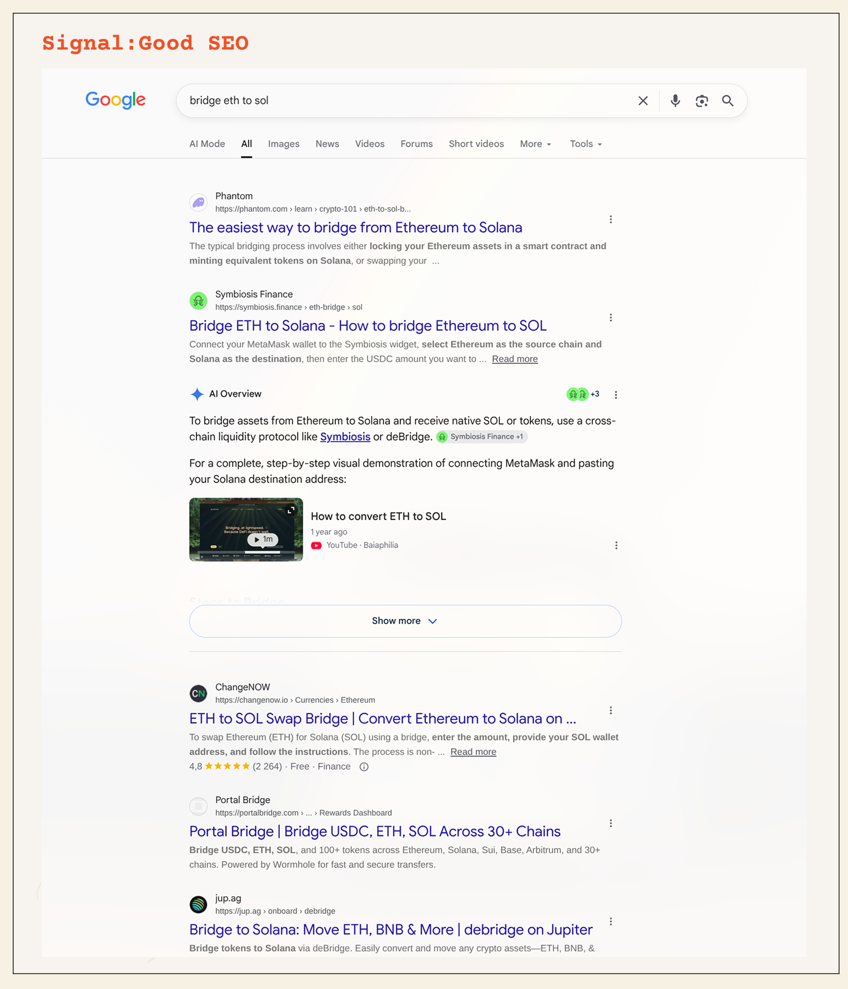Viewport: 848px width, 989px height.
Task: Open 'Bridge ETH to Solana - How to bridge' result
Action: [368, 325]
